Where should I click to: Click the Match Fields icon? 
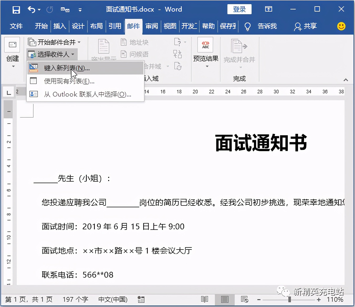[177, 54]
